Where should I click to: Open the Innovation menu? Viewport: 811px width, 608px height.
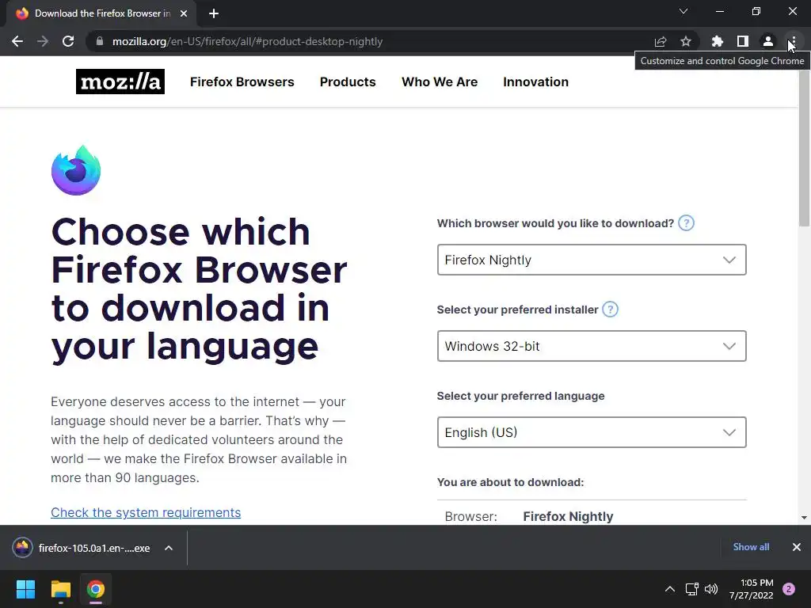536,82
